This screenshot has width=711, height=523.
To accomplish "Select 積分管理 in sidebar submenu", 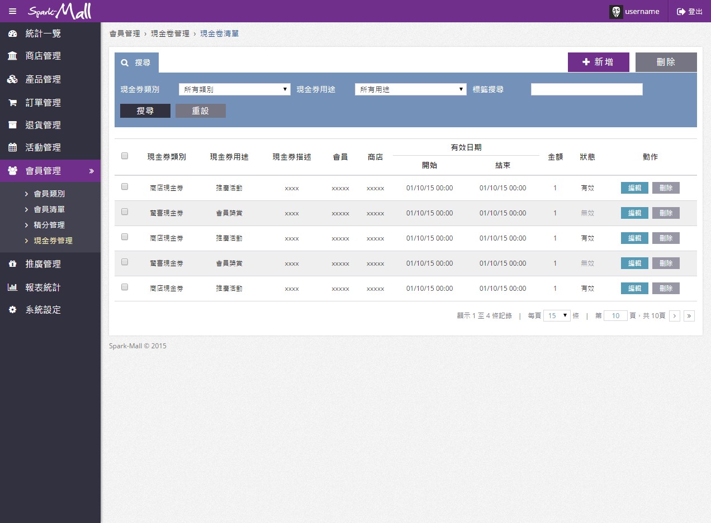I will (49, 225).
